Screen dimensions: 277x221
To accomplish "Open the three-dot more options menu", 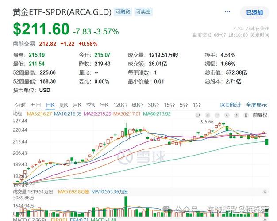I will pos(227,12).
